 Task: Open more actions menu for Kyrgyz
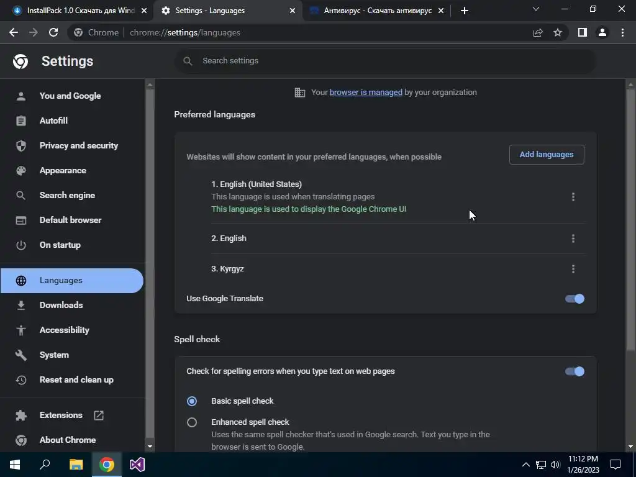(573, 268)
